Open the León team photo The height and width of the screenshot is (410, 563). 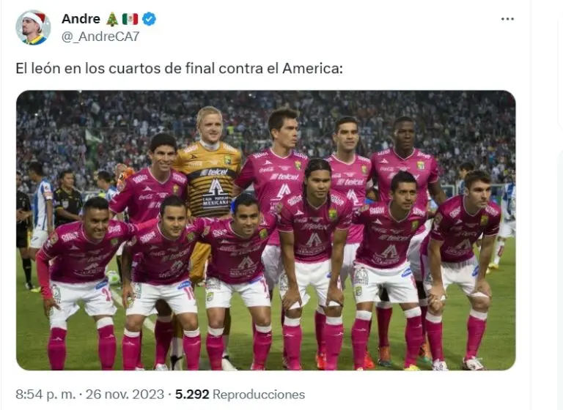click(265, 231)
